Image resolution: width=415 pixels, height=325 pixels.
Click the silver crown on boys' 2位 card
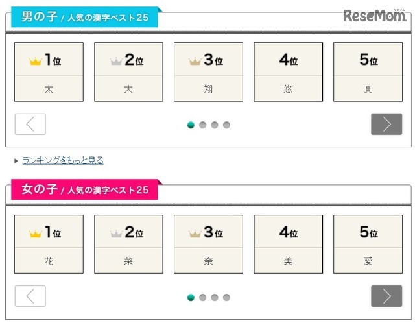click(x=116, y=62)
